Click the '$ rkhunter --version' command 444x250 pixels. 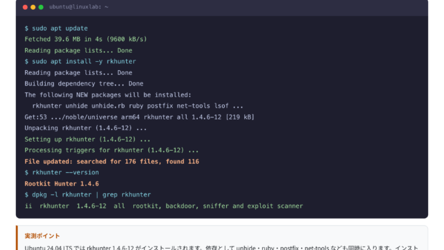pos(62,172)
